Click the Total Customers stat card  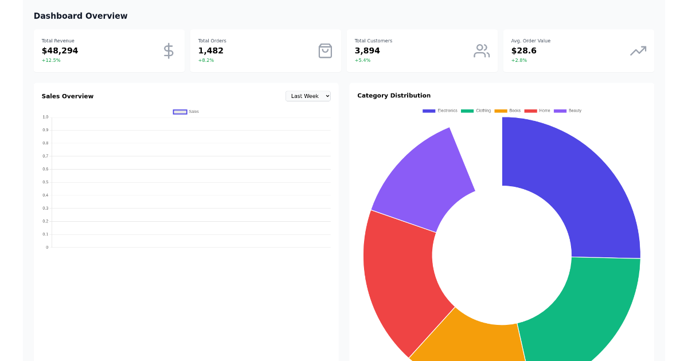coord(423,50)
